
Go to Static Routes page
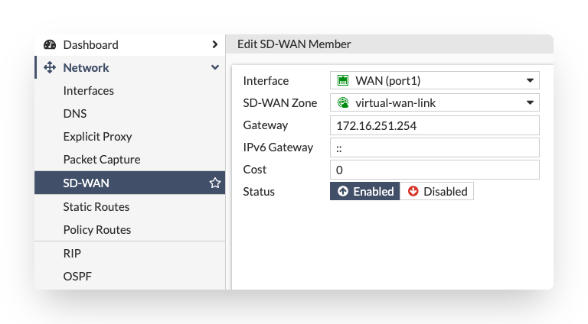pos(96,207)
